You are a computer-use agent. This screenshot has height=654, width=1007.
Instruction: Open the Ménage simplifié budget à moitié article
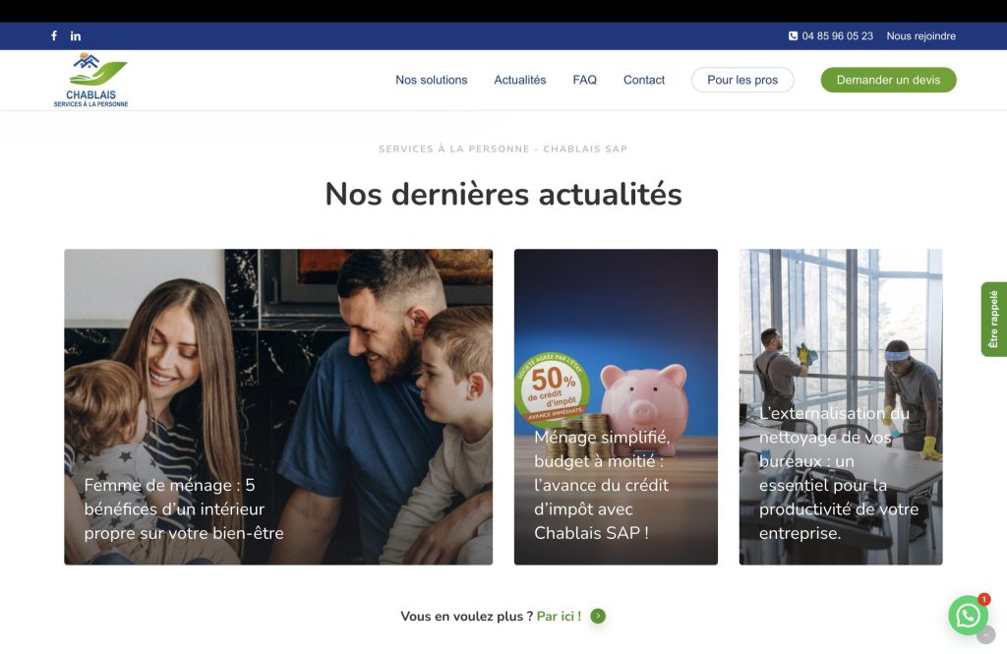pos(616,407)
